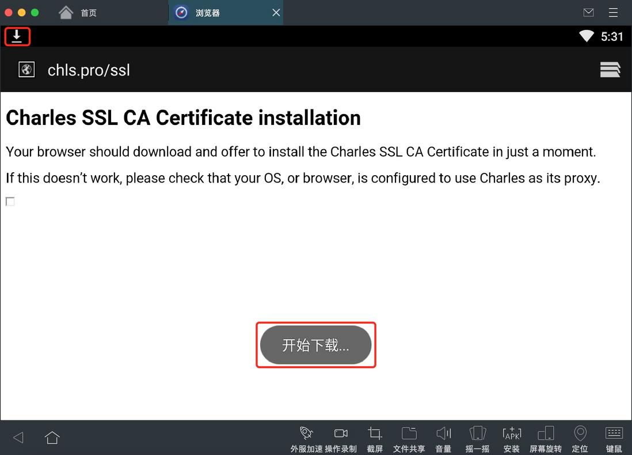This screenshot has width=632, height=455.
Task: Click the 5:31 clock in status bar
Action: 612,37
